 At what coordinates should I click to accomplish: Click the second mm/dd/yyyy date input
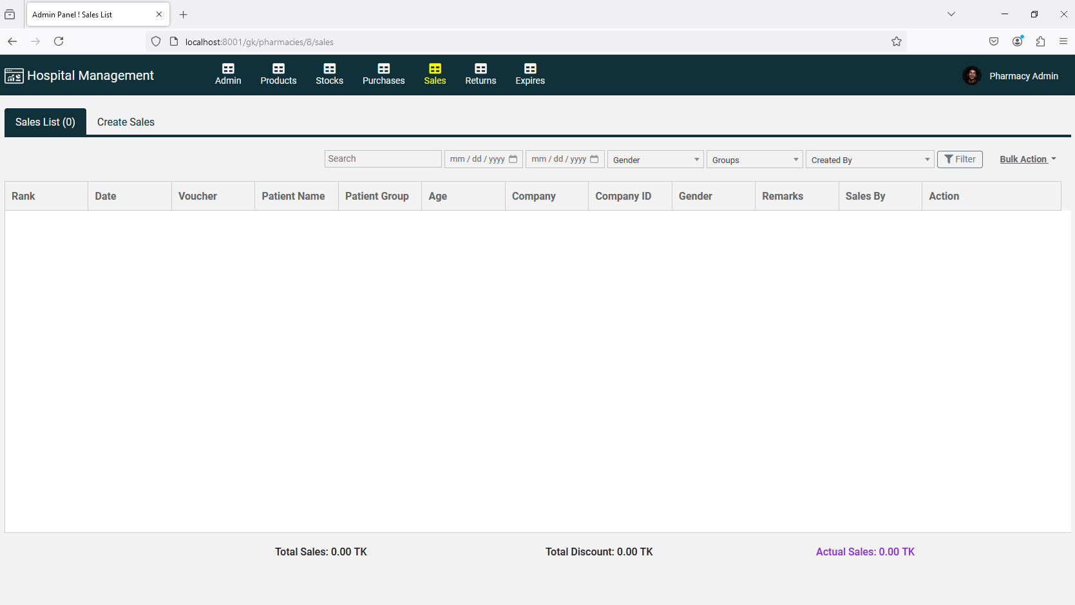[x=565, y=158]
